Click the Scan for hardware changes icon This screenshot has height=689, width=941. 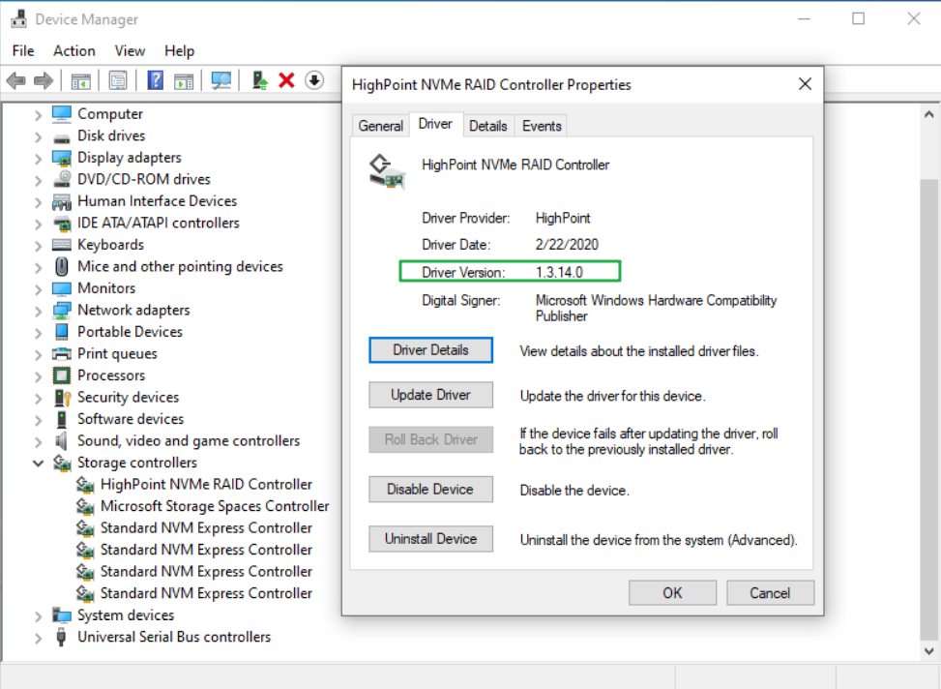221,80
